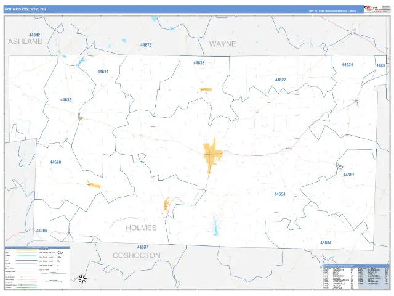Select the 44676 ZIP code label

[x=146, y=45]
